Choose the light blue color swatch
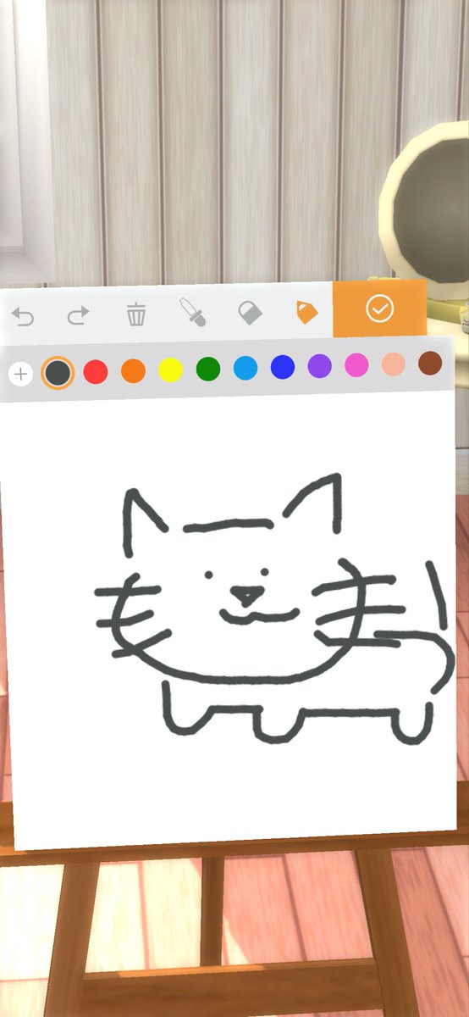469x1017 pixels. tap(246, 368)
